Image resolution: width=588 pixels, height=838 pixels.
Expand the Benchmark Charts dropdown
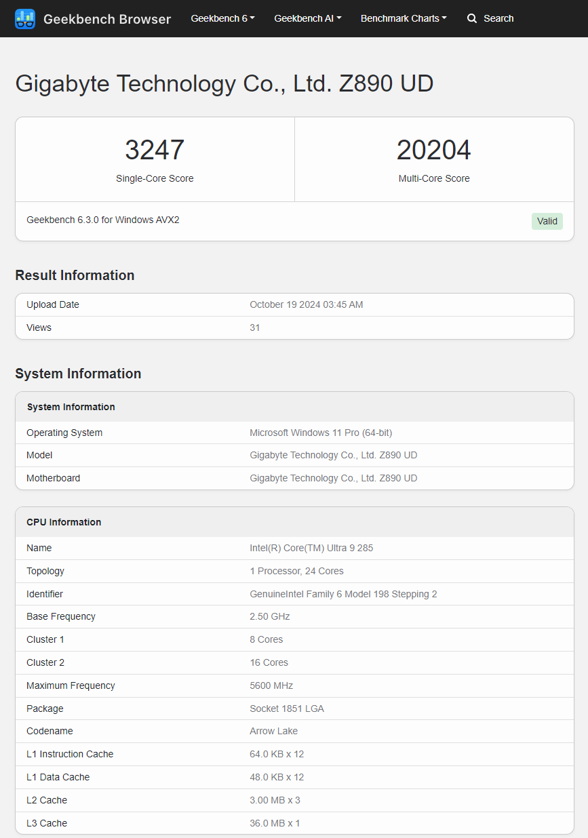[x=404, y=18]
